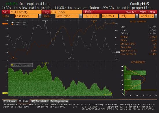Click the red Edit button

(x=88, y=12)
